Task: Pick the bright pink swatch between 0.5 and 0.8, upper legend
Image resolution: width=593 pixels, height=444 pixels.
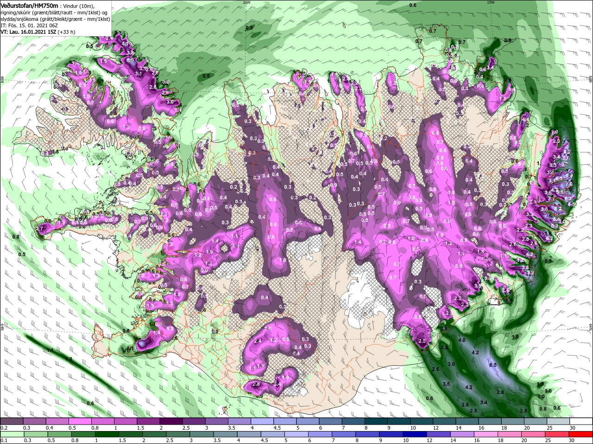Action: coord(80,421)
